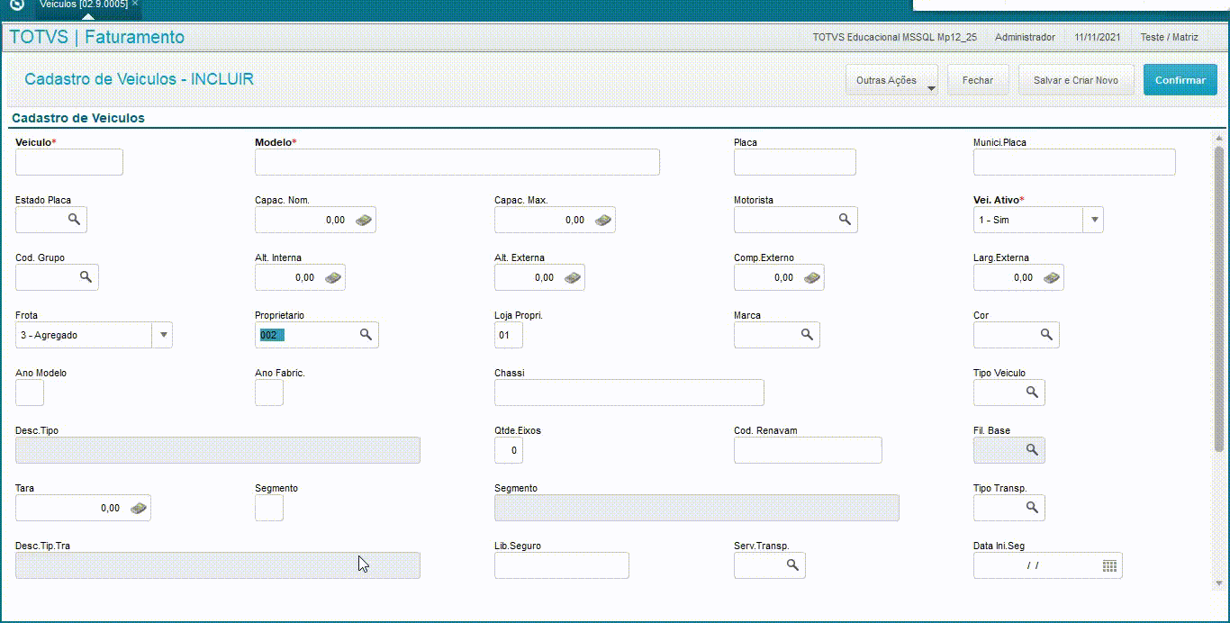Click the TOTVS logo icon at top left
The width and height of the screenshot is (1230, 623).
point(16,5)
